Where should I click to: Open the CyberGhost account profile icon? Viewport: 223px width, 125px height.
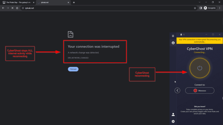(173, 115)
